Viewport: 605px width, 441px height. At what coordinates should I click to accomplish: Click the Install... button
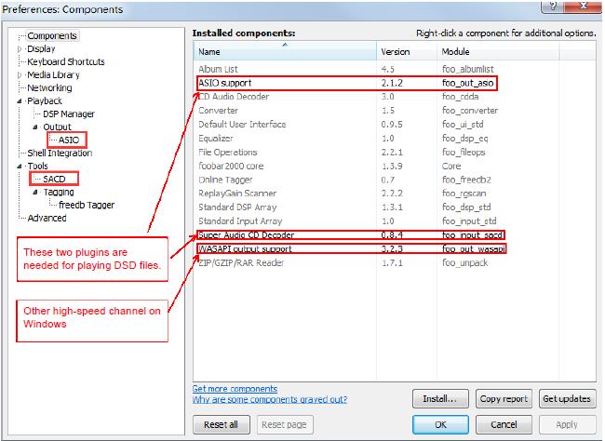[x=440, y=398]
